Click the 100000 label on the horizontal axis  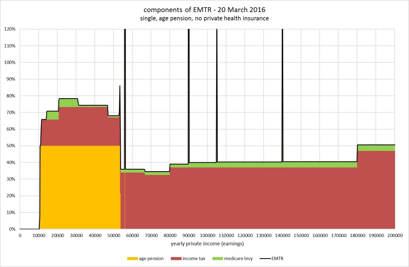tap(207, 235)
